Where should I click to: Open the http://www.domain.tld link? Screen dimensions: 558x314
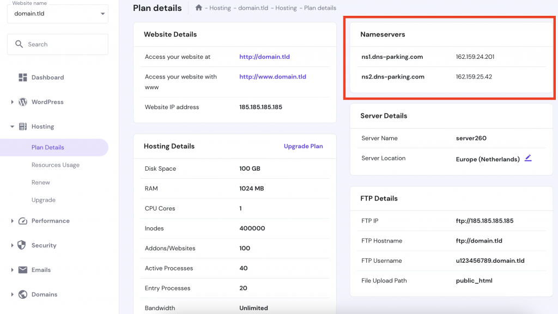tap(272, 77)
